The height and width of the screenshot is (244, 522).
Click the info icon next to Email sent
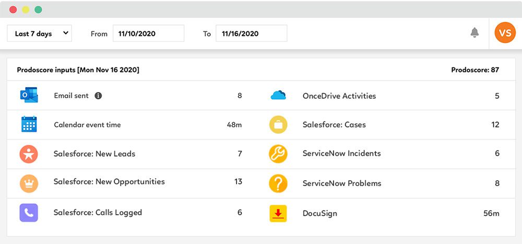pyautogui.click(x=98, y=96)
